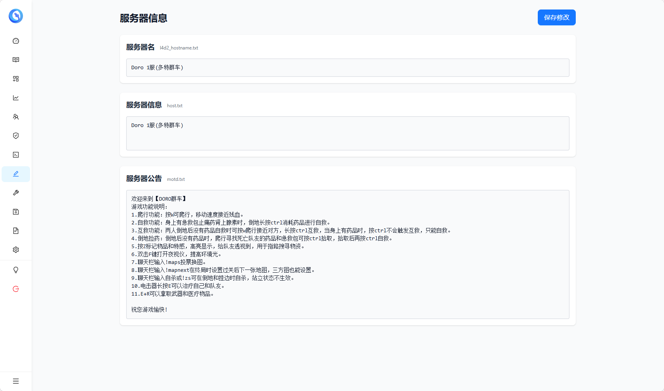The height and width of the screenshot is (391, 664).
Task: Click line 5 about 按Z标记物品
Action: click(218, 246)
